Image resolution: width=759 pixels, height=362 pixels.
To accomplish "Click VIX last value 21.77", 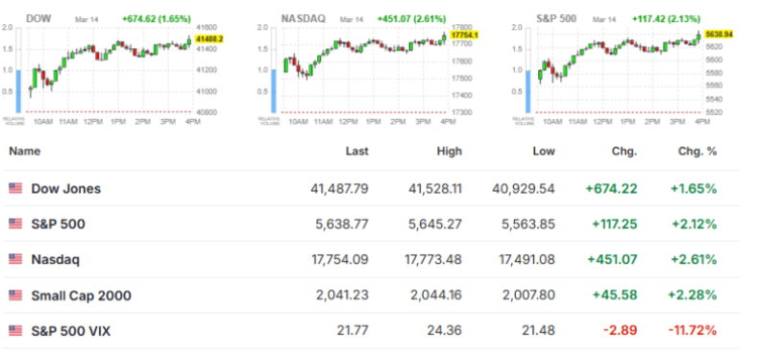I will point(353,331).
